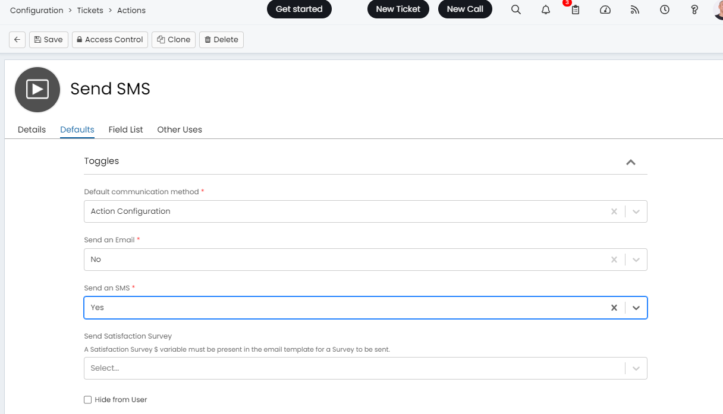Open the feed (RSS) icon
723x414 pixels.
[x=635, y=10]
